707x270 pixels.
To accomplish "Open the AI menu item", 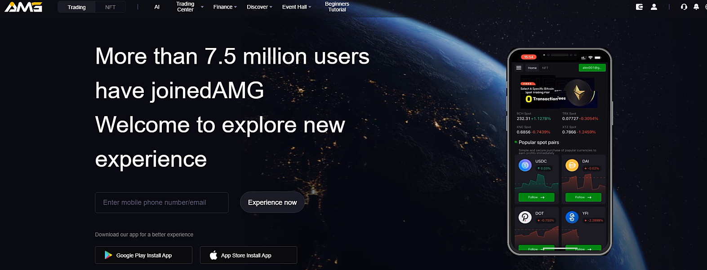I will [x=157, y=7].
